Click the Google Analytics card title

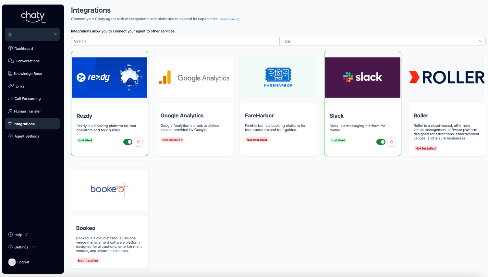click(x=182, y=115)
